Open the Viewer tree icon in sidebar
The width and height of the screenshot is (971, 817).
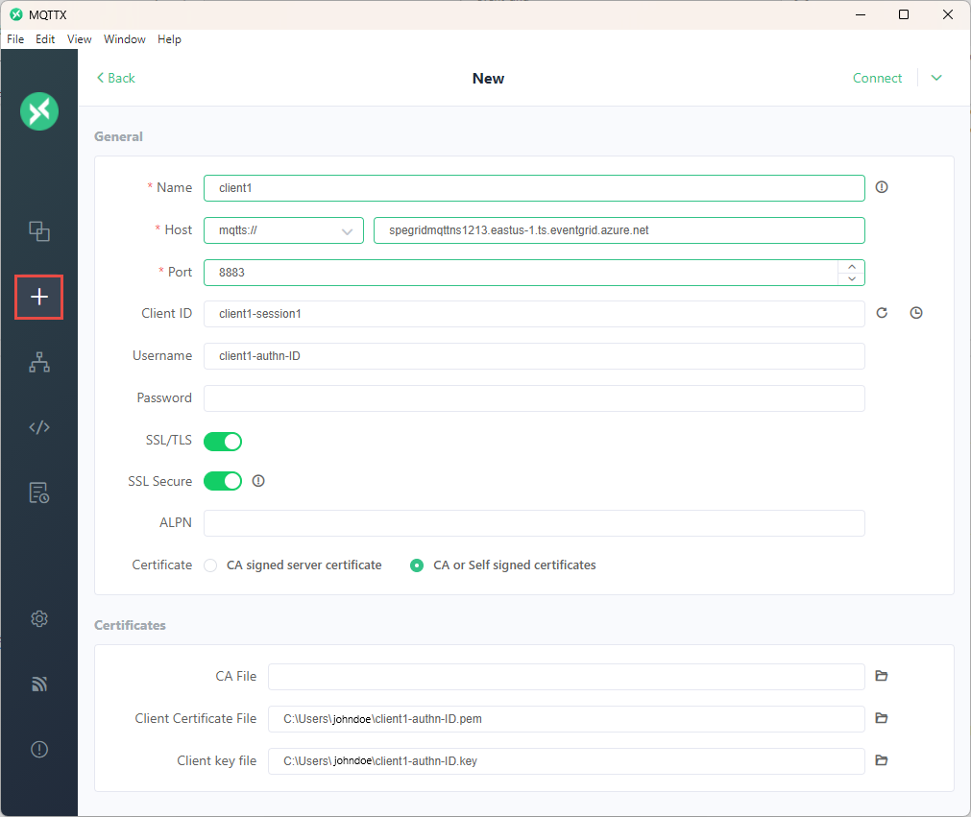point(39,362)
